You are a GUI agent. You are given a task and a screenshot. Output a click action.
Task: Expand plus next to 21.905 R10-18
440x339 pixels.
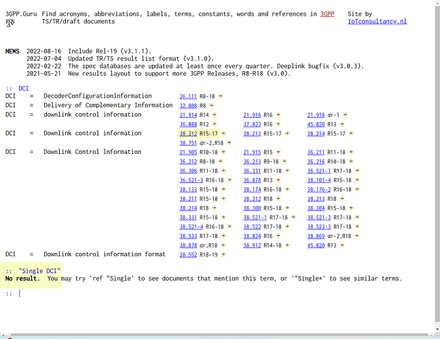tap(223, 152)
